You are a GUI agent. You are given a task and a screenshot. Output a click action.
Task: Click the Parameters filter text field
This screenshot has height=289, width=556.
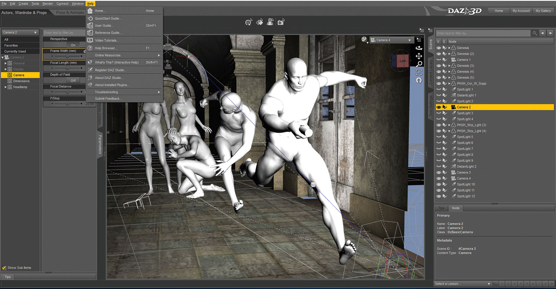point(64,33)
